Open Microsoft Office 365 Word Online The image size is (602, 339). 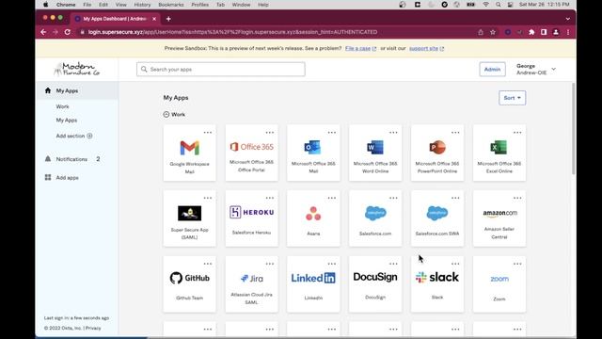[375, 153]
